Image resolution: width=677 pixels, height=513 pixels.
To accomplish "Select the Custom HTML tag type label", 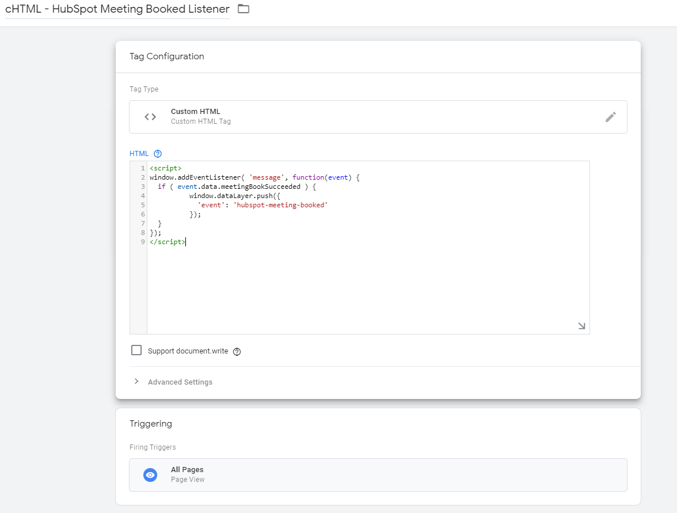I will pyautogui.click(x=195, y=112).
